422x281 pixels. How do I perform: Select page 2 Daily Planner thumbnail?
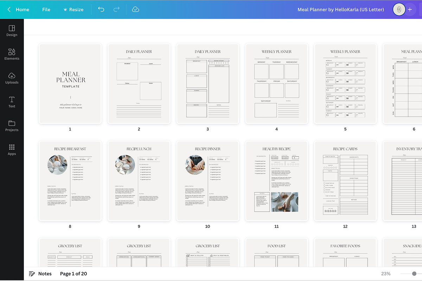[x=139, y=84]
